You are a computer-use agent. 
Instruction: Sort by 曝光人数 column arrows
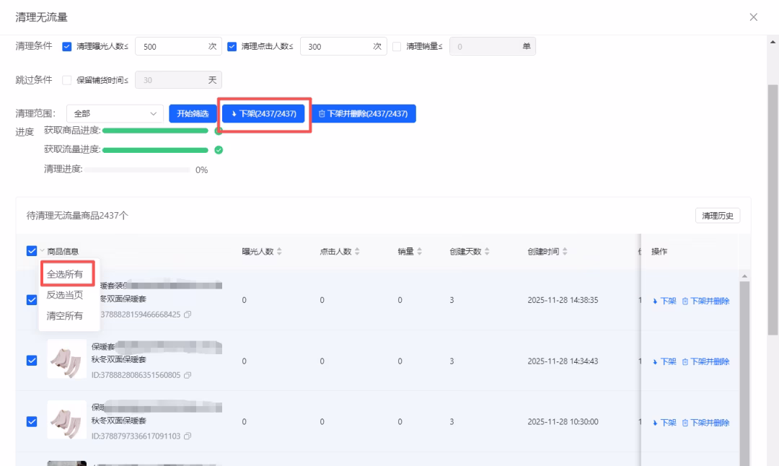pos(279,251)
